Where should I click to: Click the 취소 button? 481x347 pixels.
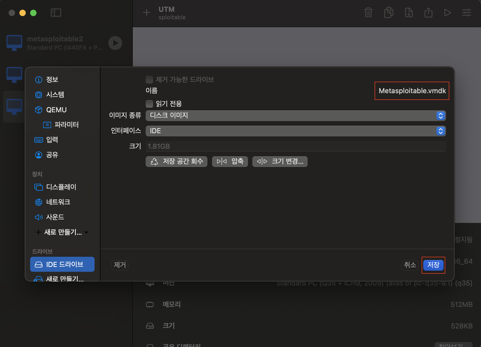click(x=410, y=265)
